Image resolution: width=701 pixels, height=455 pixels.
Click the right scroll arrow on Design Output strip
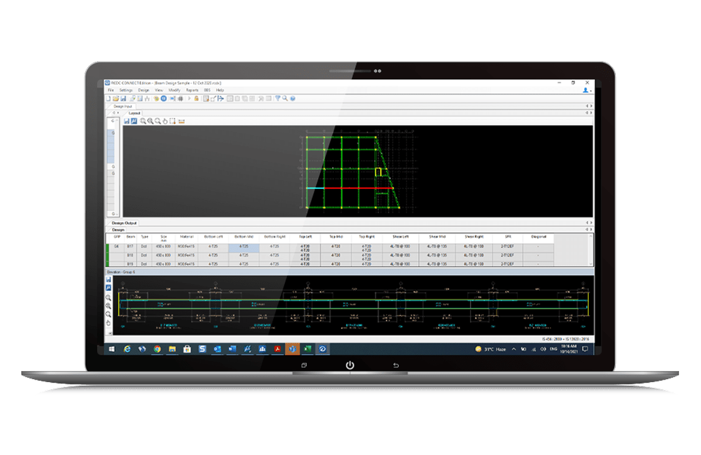tap(591, 222)
